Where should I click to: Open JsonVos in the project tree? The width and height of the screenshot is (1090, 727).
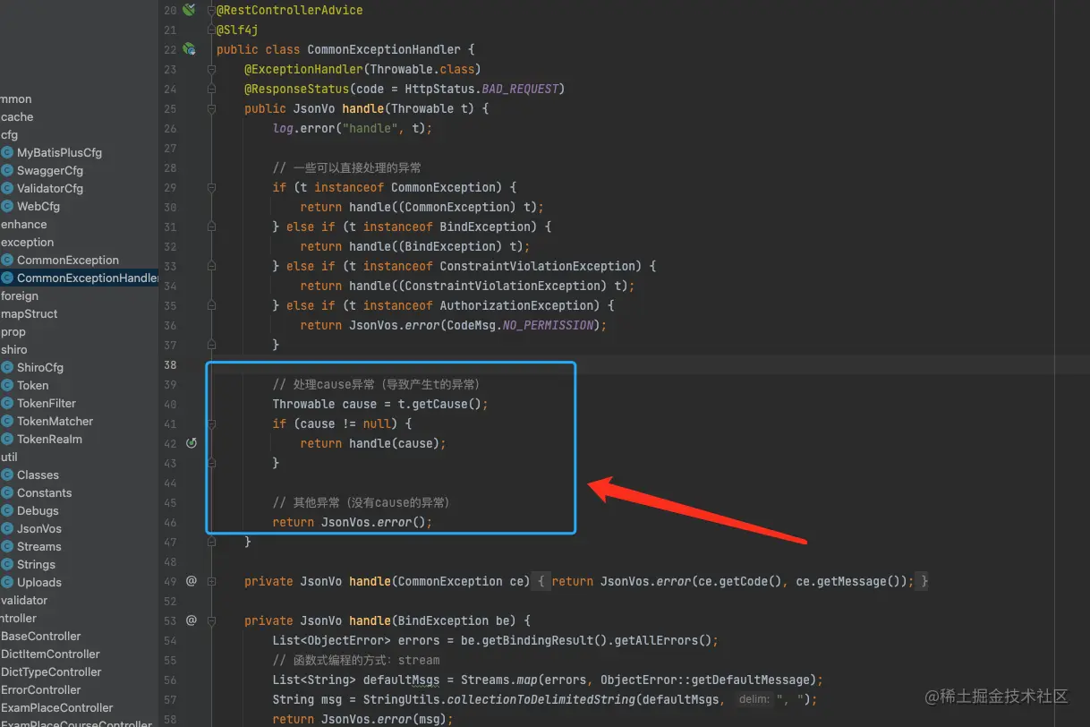[39, 528]
